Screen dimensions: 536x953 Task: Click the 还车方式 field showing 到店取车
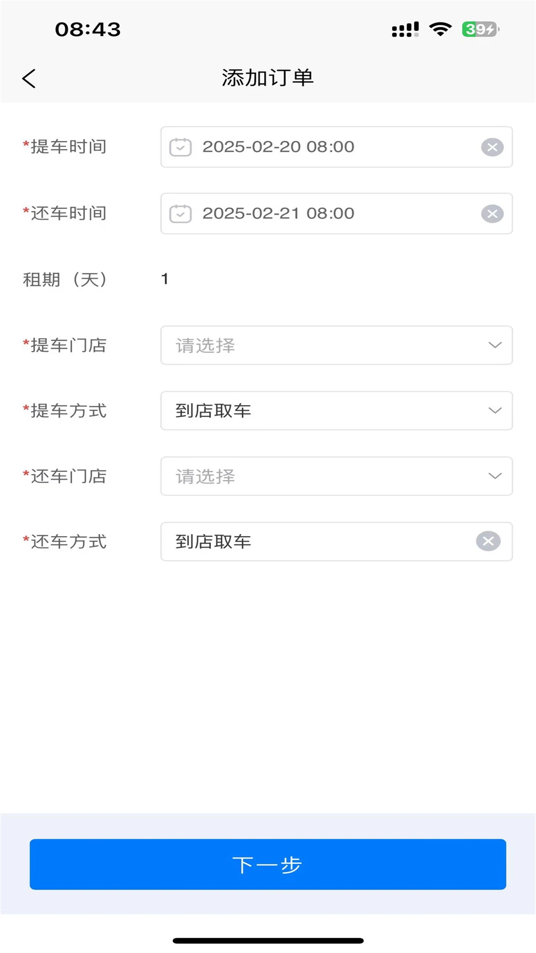318,542
